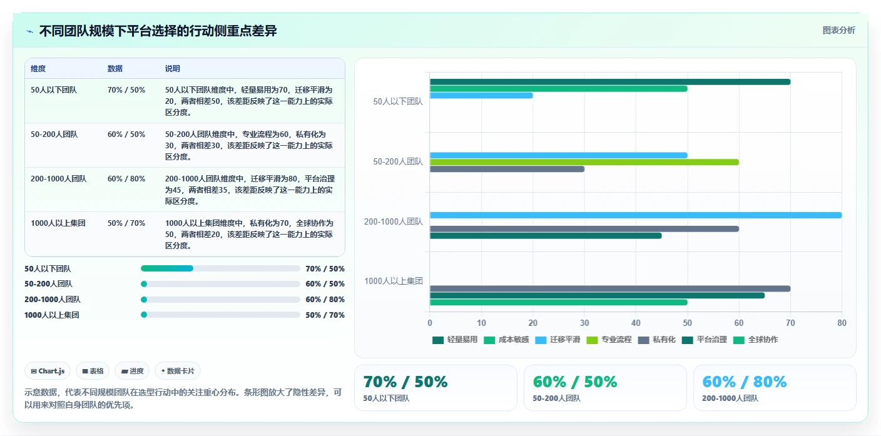Open the 60% / 80% summary card
Viewport: 881px width, 436px height.
[x=775, y=388]
